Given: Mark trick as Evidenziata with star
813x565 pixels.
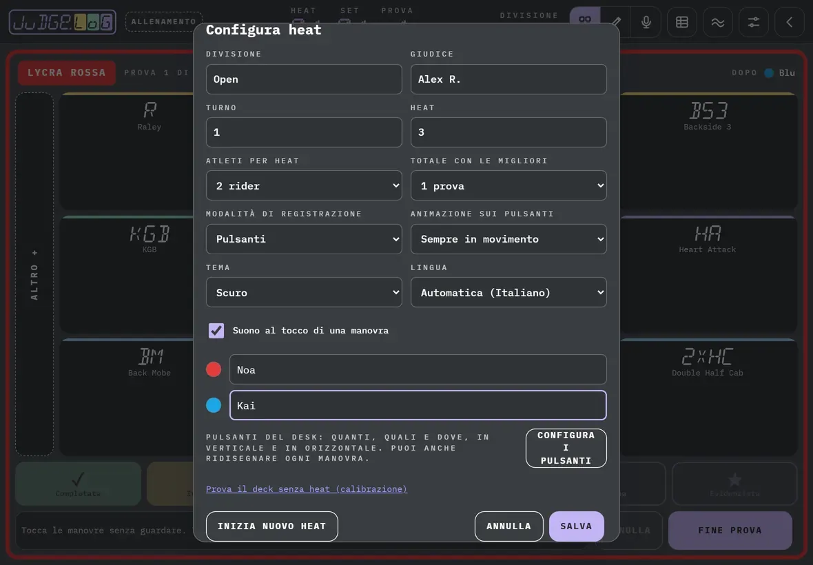Looking at the screenshot, I should click(x=734, y=484).
